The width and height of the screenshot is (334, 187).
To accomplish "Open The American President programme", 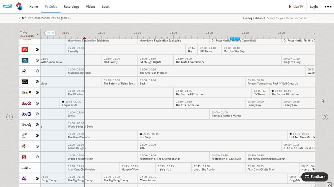I will 221,71.
